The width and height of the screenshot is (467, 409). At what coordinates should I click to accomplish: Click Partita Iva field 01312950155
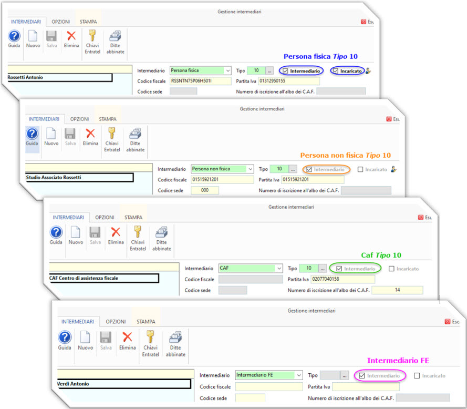(x=289, y=81)
